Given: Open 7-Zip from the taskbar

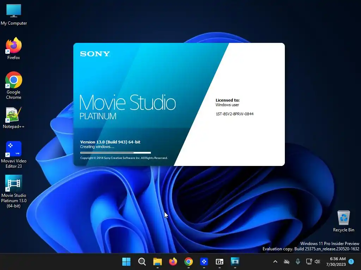Looking at the screenshot, I should pyautogui.click(x=219, y=262).
